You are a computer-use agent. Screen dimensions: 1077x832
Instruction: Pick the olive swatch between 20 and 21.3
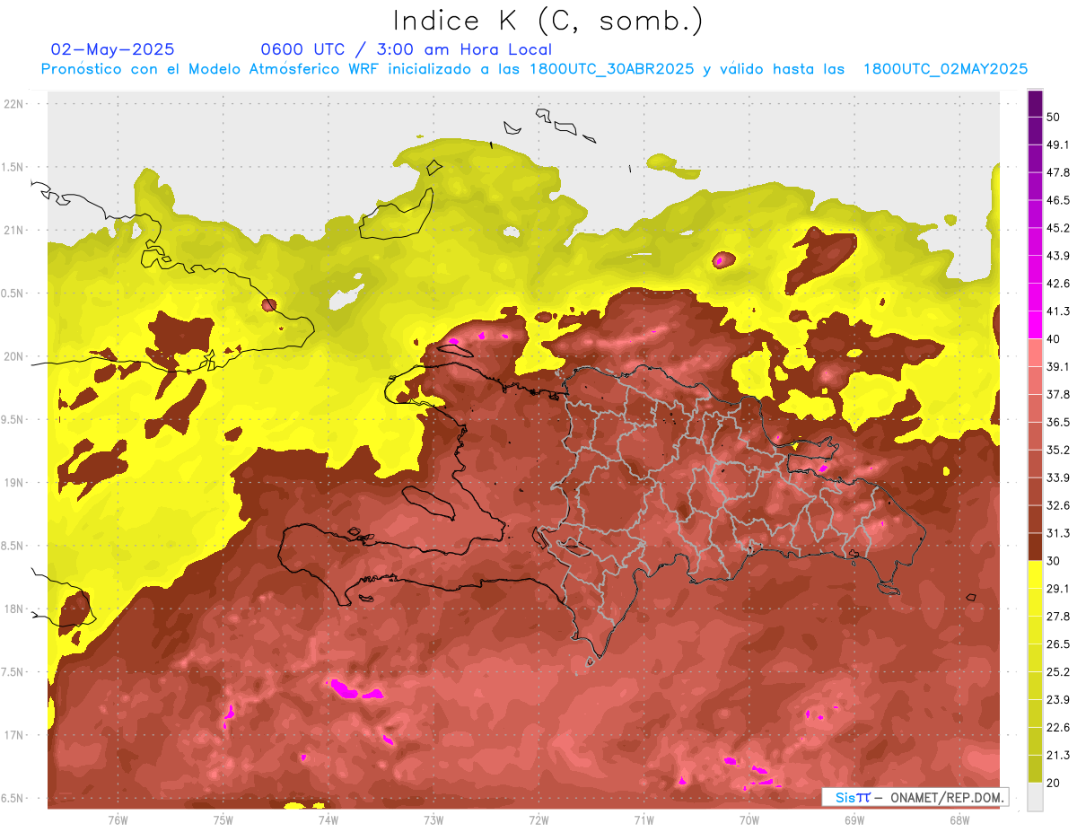coord(1035,769)
